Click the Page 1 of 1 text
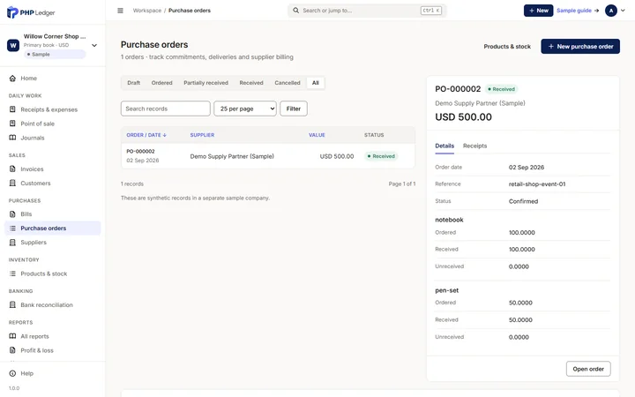Image resolution: width=635 pixels, height=397 pixels. [x=402, y=184]
